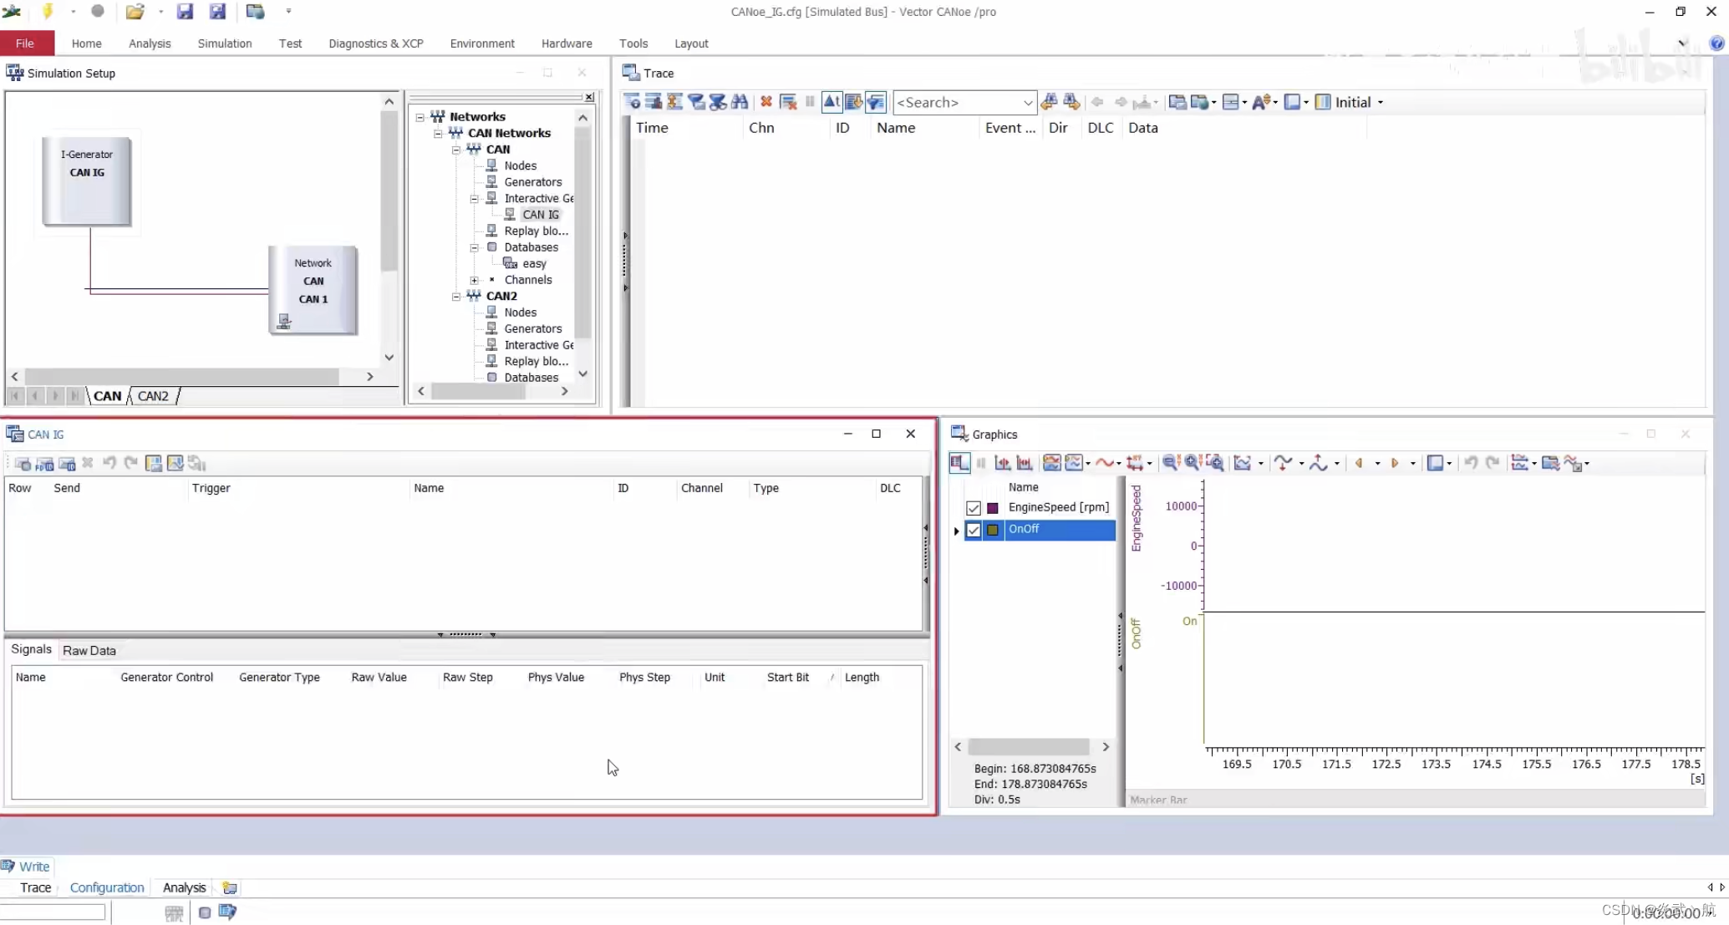Click the lightning bolt start measurement icon
This screenshot has width=1729, height=925.
(48, 11)
